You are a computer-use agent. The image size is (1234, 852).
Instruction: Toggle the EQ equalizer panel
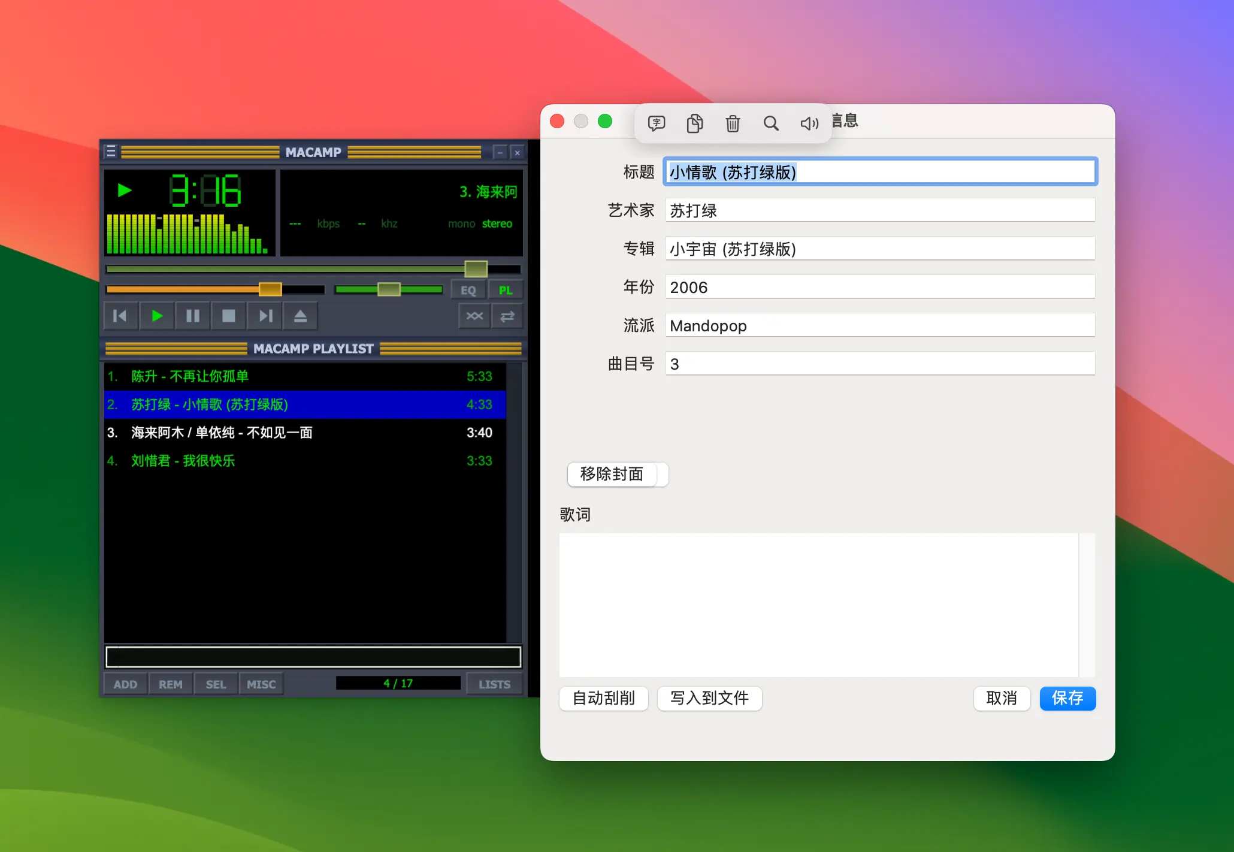(468, 290)
